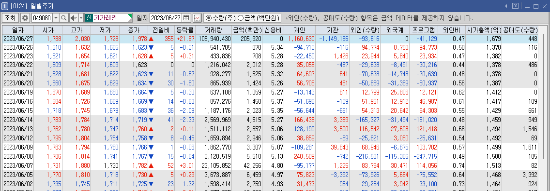Click the stock name 기가레인

(105, 17)
